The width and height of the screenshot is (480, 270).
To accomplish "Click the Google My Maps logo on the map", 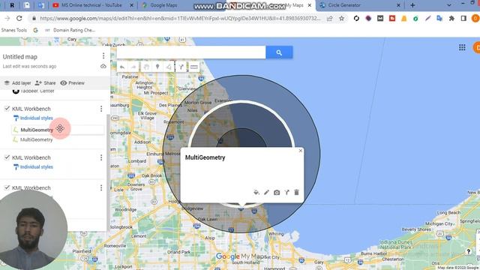I will coord(241,256).
